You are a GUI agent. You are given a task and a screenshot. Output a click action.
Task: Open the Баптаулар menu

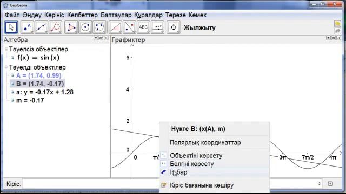tap(116, 15)
